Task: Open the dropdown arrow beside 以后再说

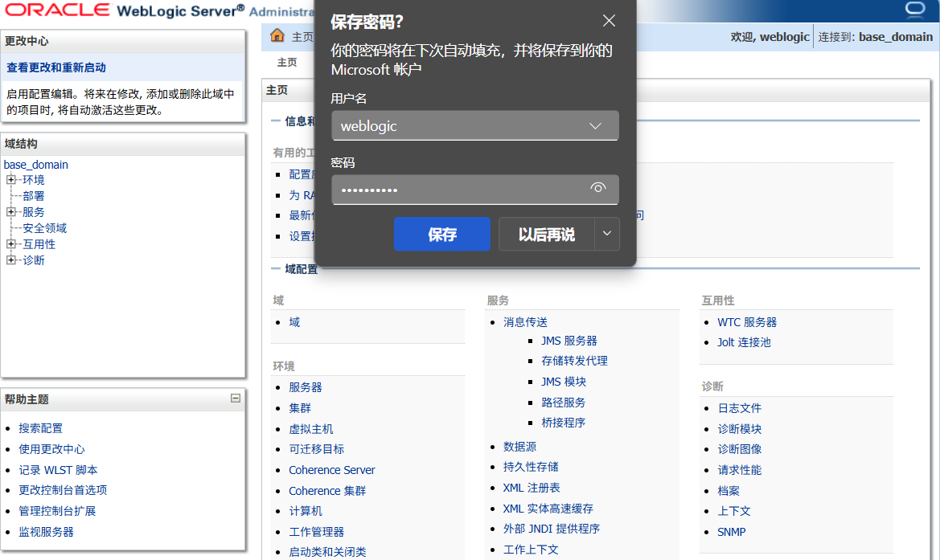Action: pos(606,234)
